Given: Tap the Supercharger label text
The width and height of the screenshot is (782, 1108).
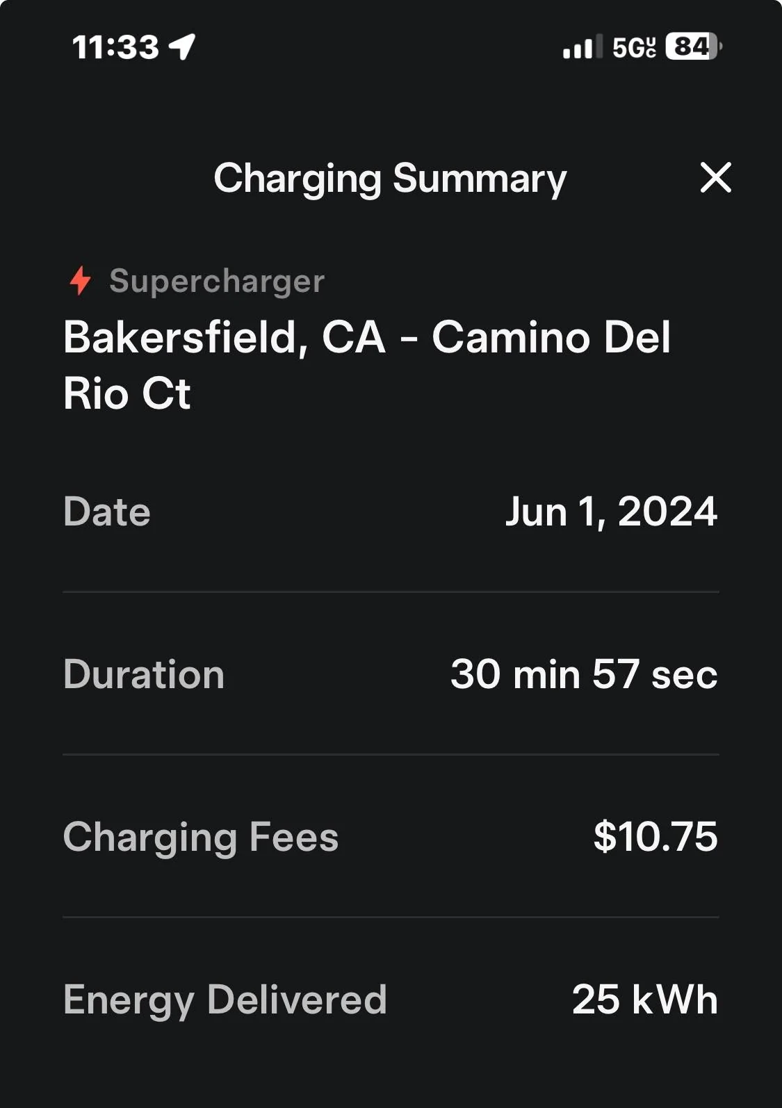Looking at the screenshot, I should coord(217,282).
